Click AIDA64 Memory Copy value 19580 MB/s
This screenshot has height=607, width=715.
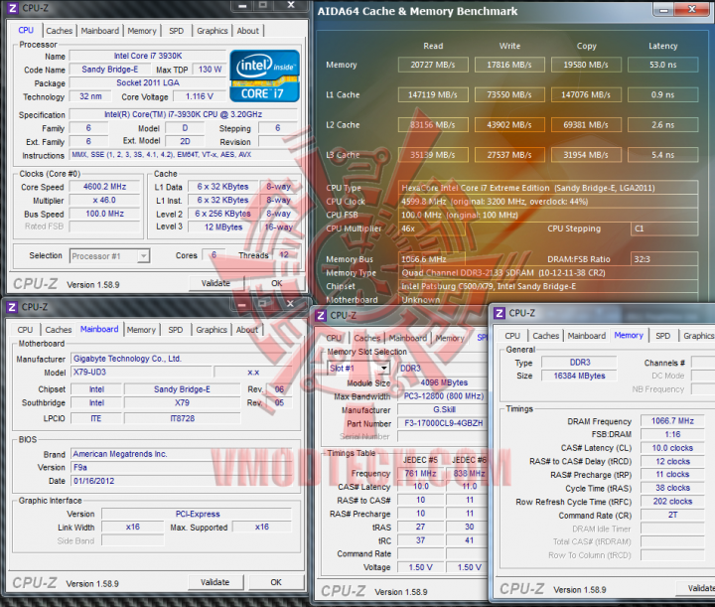(586, 65)
